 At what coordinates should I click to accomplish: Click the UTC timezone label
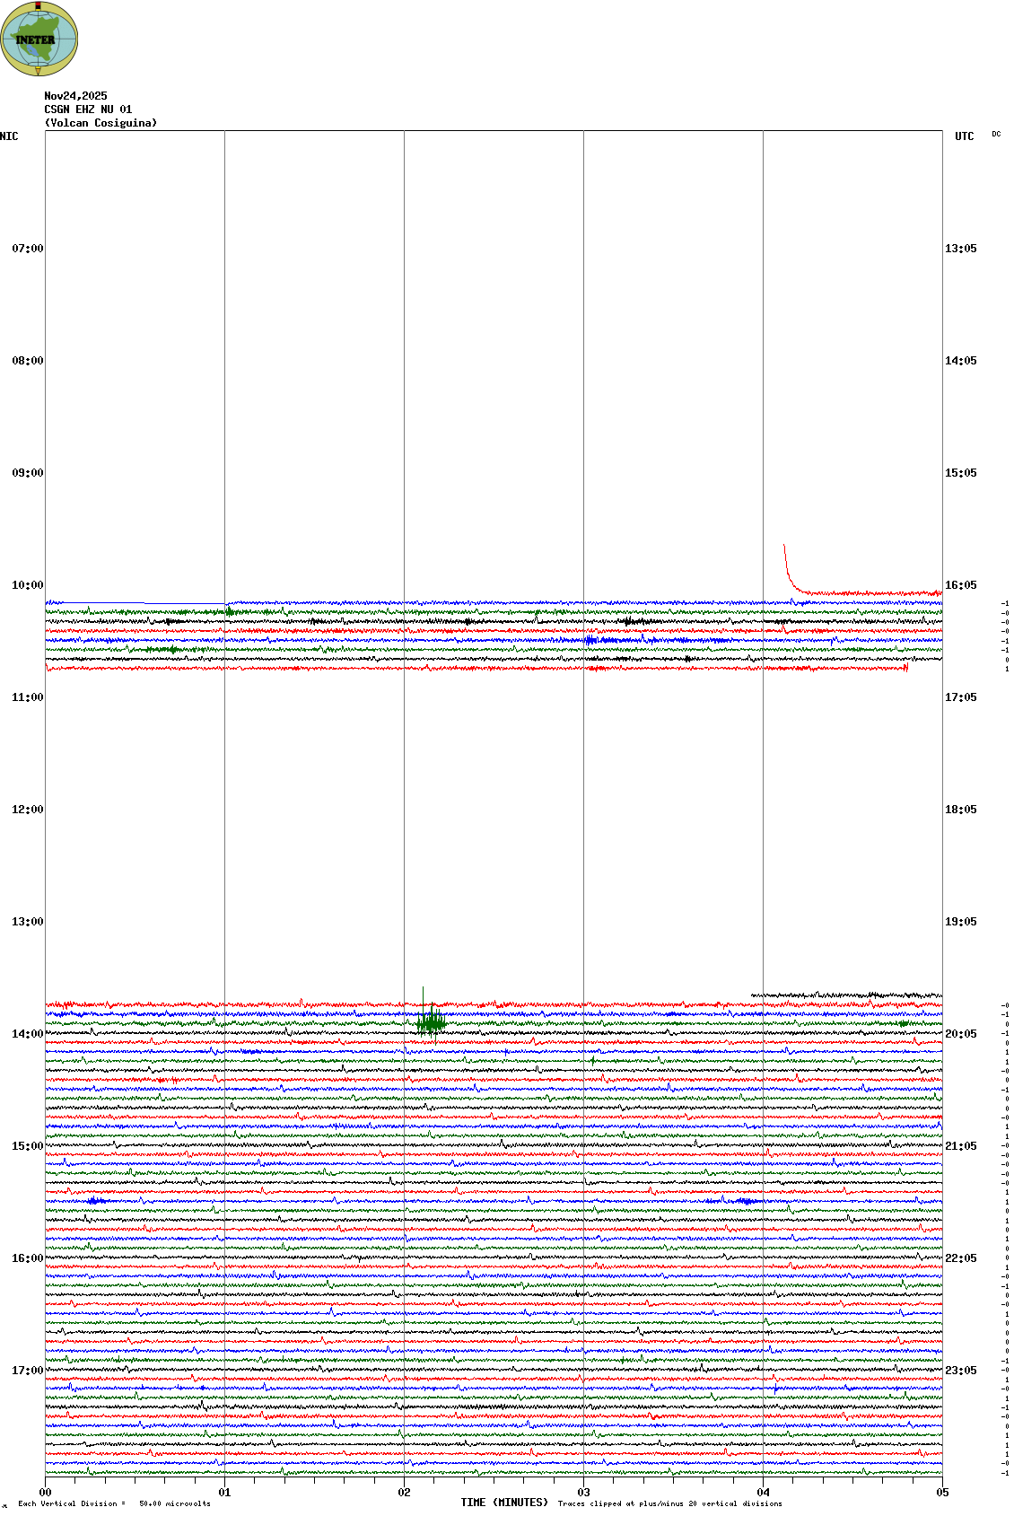coord(964,136)
